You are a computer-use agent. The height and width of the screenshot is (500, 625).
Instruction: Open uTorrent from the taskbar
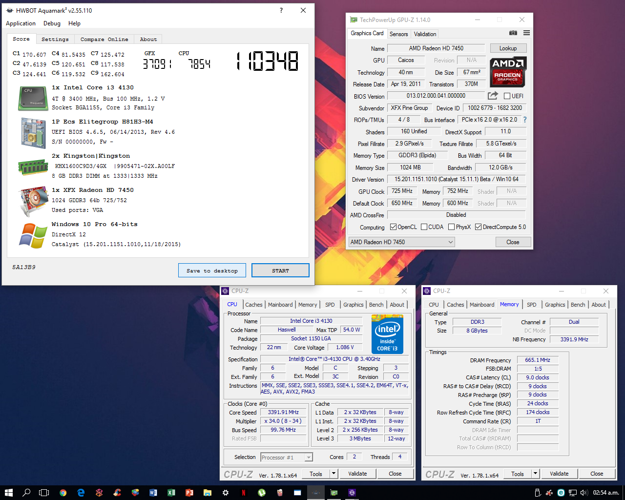[x=262, y=493]
